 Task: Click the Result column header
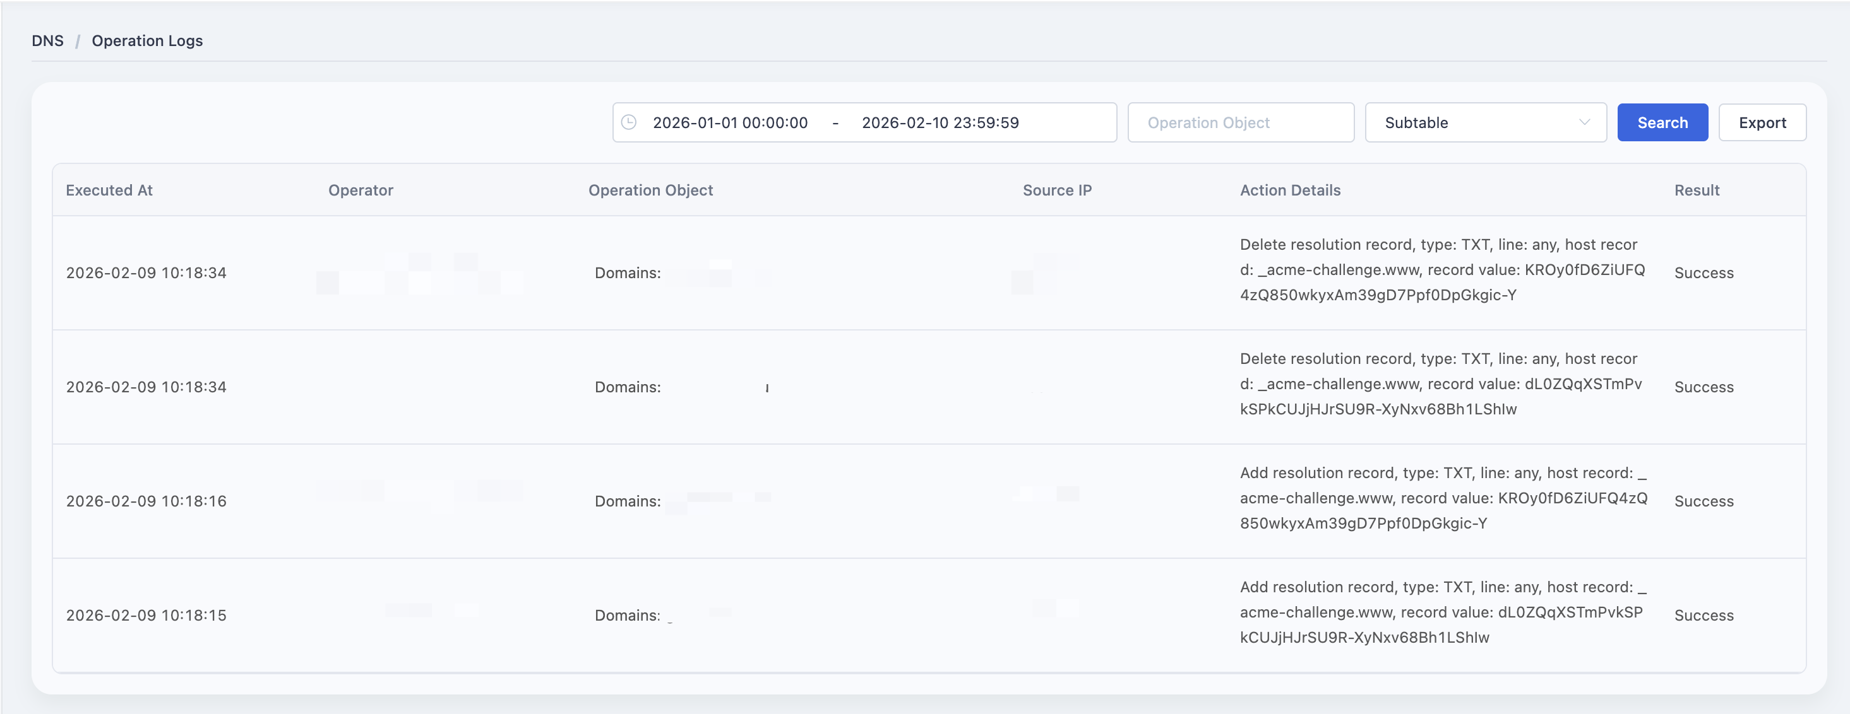click(1697, 190)
